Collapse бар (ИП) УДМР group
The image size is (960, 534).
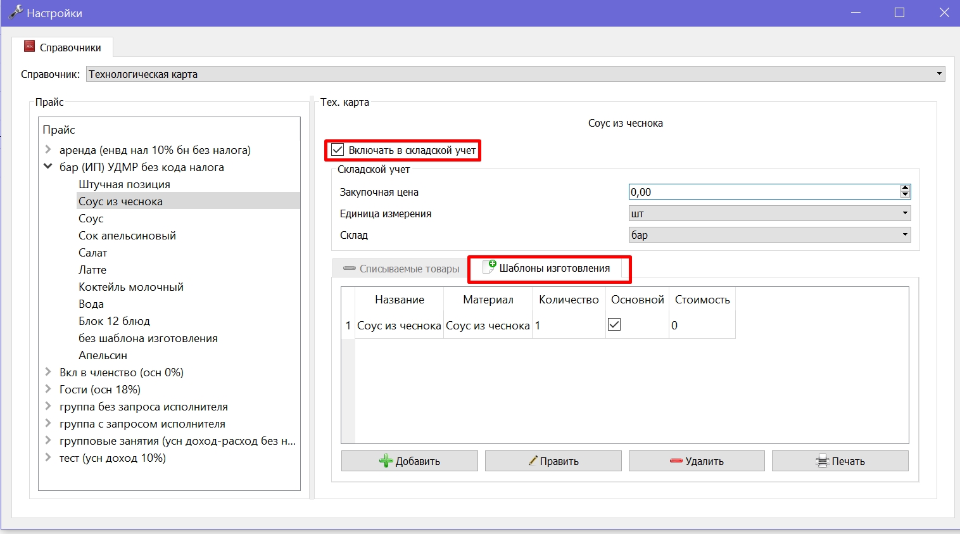pos(48,167)
